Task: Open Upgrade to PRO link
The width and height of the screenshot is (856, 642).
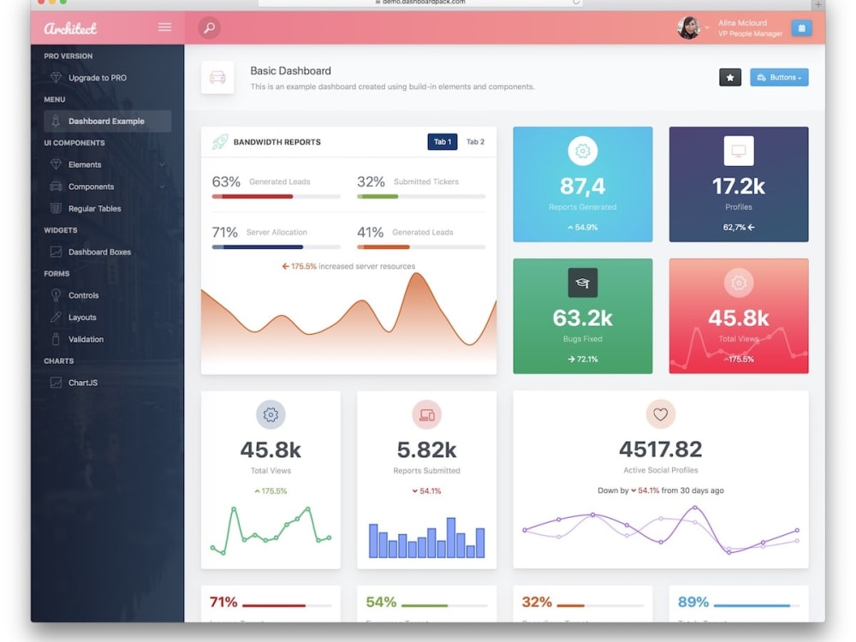Action: tap(98, 78)
